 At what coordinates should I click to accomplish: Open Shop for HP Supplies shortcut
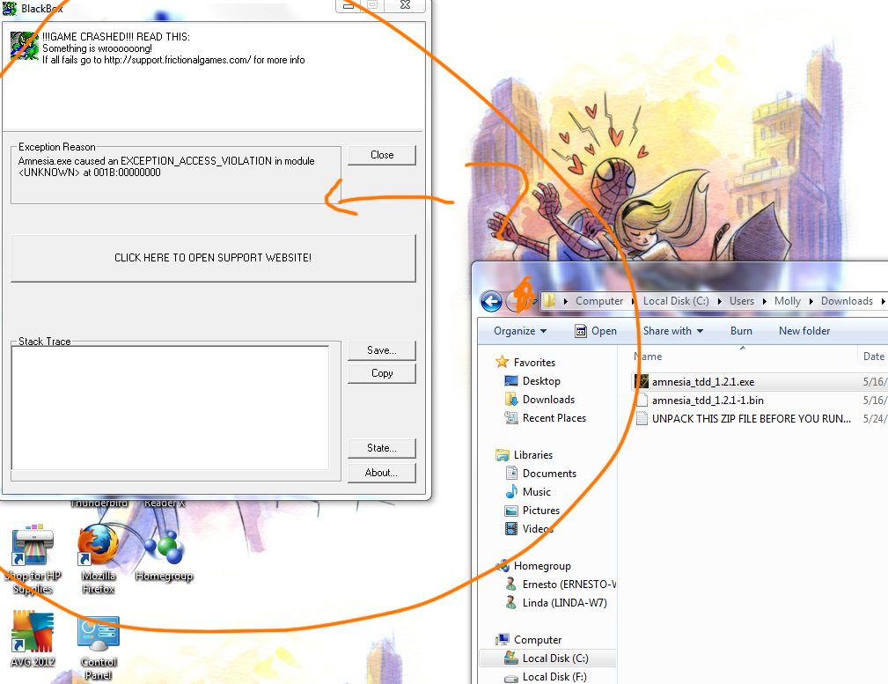tap(33, 548)
